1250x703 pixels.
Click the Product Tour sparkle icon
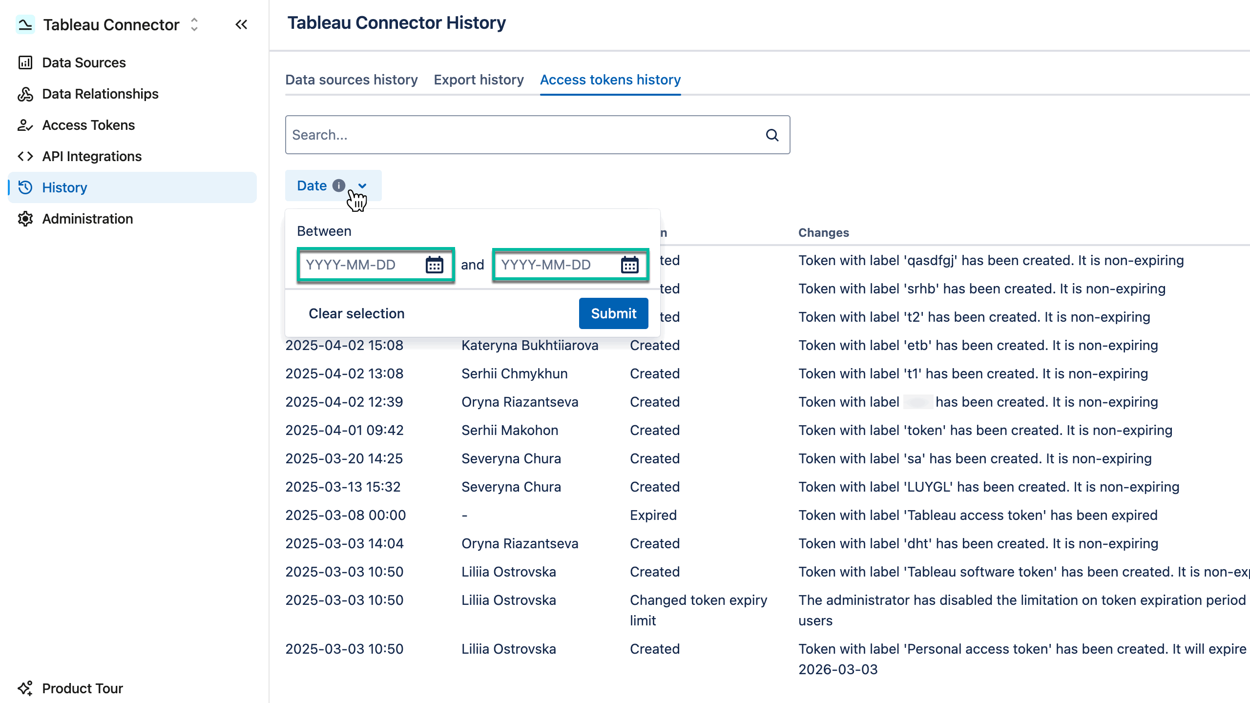pos(25,688)
